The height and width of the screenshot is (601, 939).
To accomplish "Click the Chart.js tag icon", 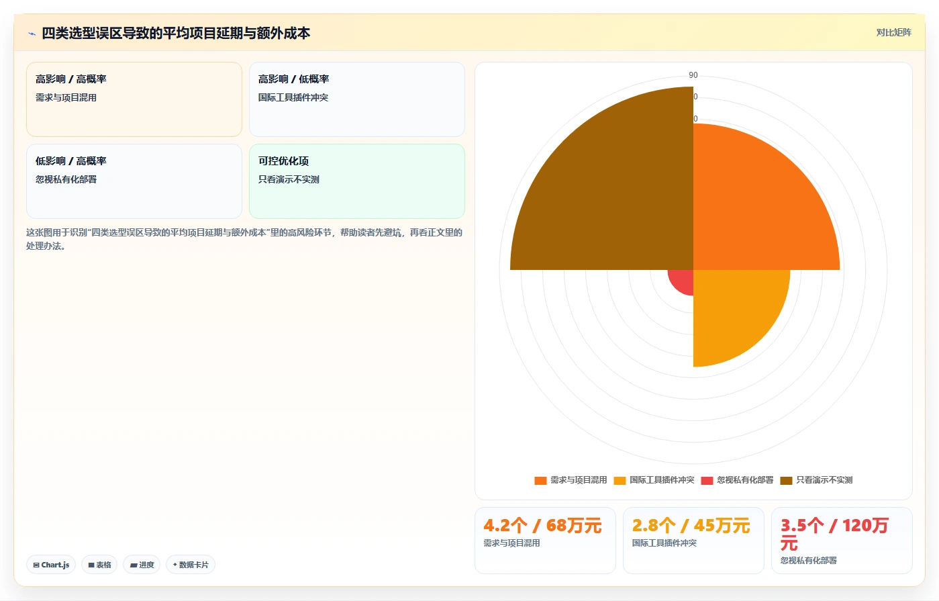I will point(36,565).
